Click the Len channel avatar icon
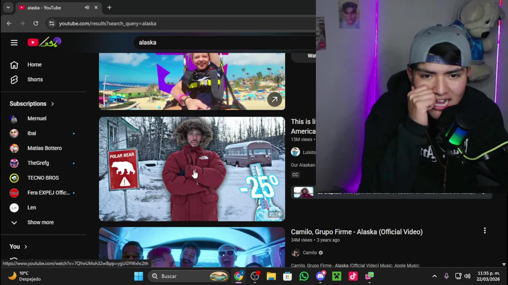Screen dimensions: 508x285 14,207
